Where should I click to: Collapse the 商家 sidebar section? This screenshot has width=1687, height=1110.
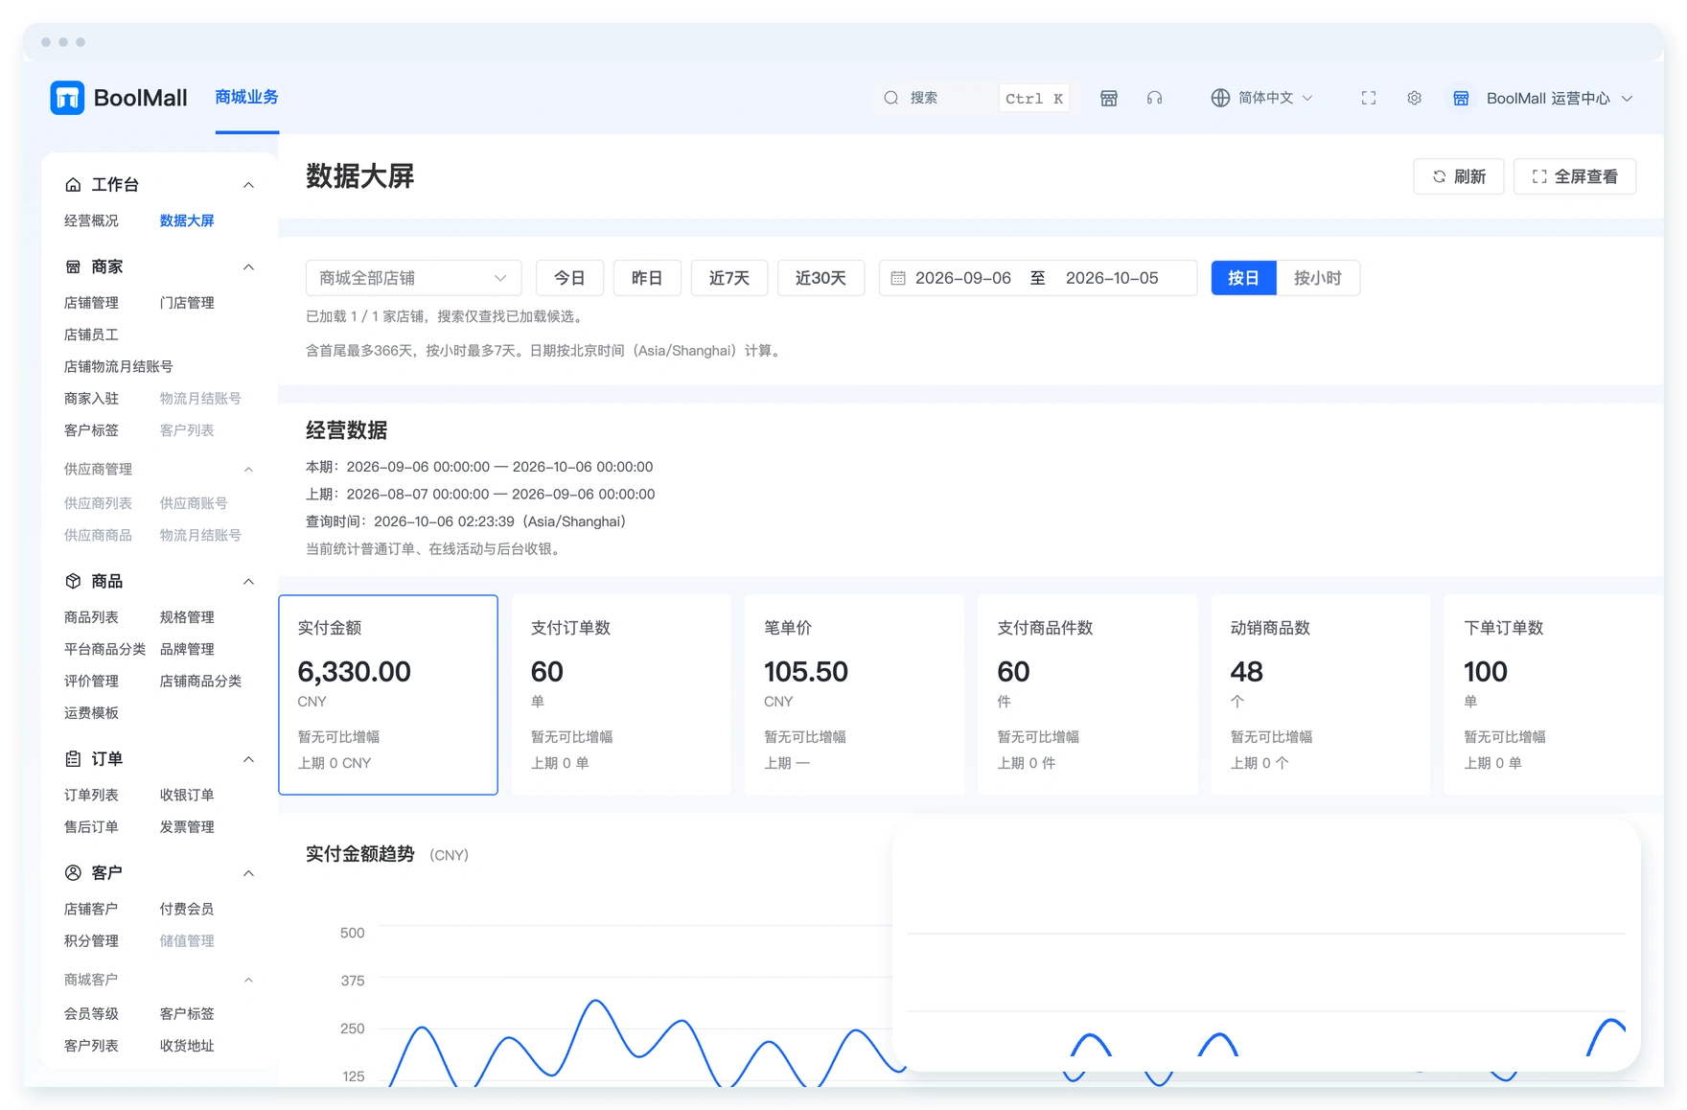tap(248, 267)
